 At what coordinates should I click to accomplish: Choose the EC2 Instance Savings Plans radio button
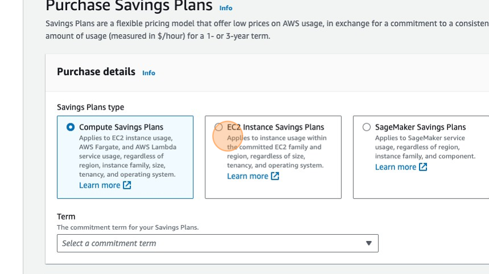pos(219,127)
